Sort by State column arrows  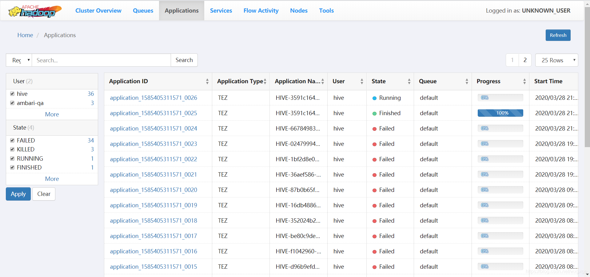tap(409, 81)
